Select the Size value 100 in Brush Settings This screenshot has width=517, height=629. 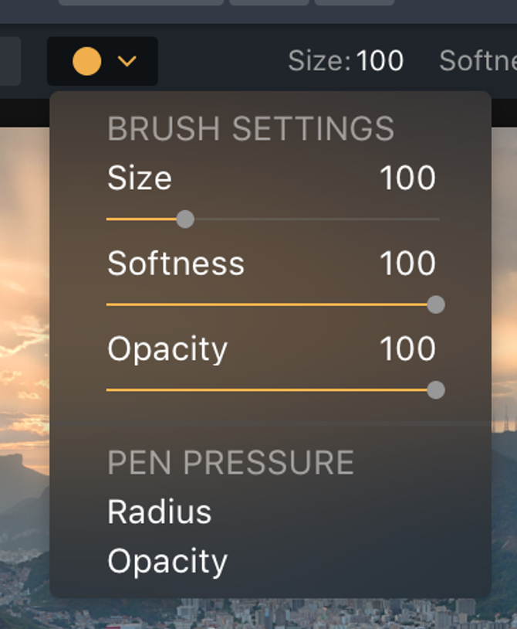pos(407,178)
